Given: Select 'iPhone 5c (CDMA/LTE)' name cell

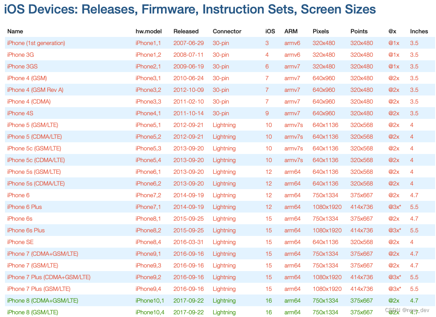Looking at the screenshot, I should tap(36, 160).
